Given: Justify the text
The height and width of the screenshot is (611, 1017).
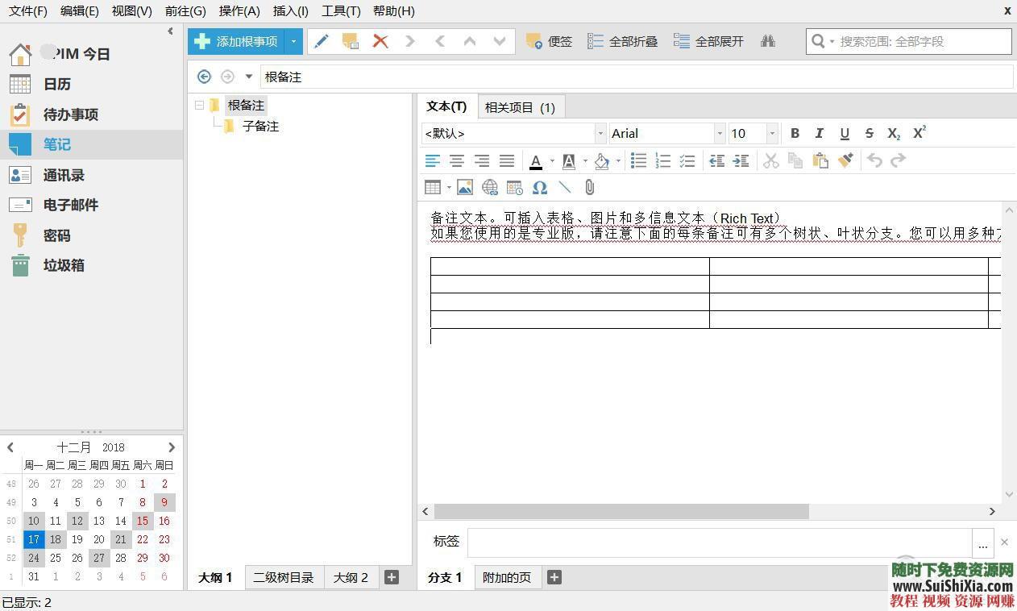Looking at the screenshot, I should point(507,161).
